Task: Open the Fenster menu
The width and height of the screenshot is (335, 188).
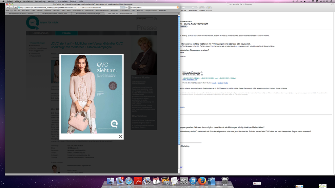Action: click(73, 1)
